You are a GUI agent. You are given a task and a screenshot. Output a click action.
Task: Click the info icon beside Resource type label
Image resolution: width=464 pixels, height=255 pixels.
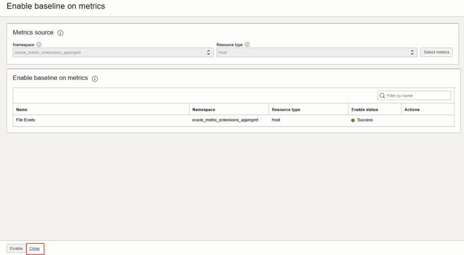pyautogui.click(x=247, y=45)
